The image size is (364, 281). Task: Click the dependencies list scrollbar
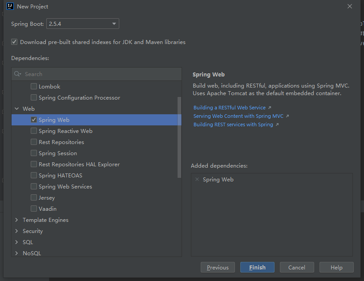click(x=179, y=137)
